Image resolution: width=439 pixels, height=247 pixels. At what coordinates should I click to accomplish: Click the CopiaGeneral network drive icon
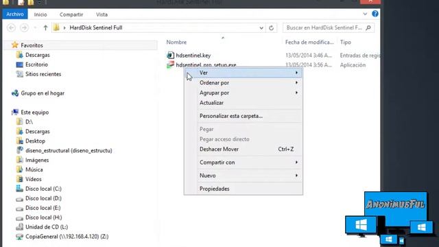(x=19, y=237)
